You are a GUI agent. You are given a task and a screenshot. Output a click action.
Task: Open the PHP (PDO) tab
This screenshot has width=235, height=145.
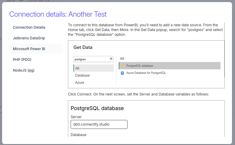click(22, 60)
